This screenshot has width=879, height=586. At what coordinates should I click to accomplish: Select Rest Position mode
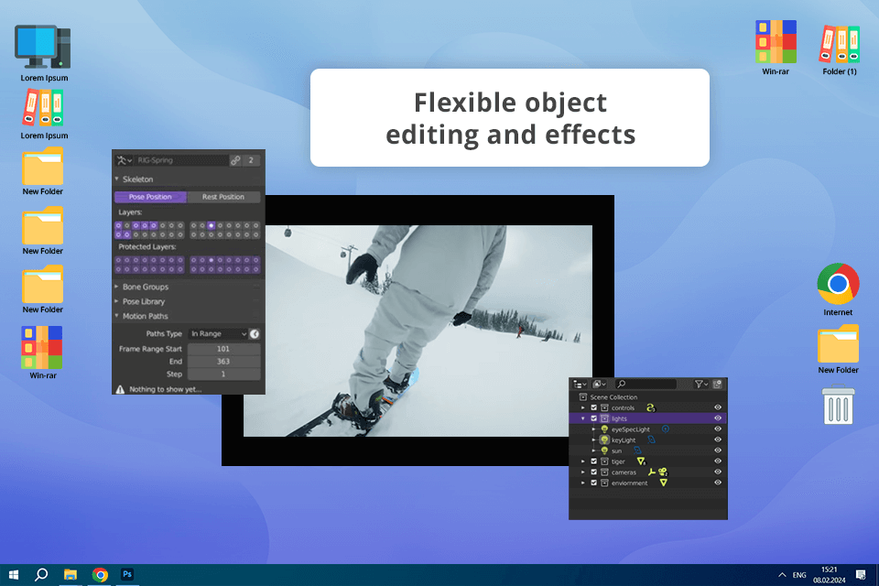click(223, 197)
